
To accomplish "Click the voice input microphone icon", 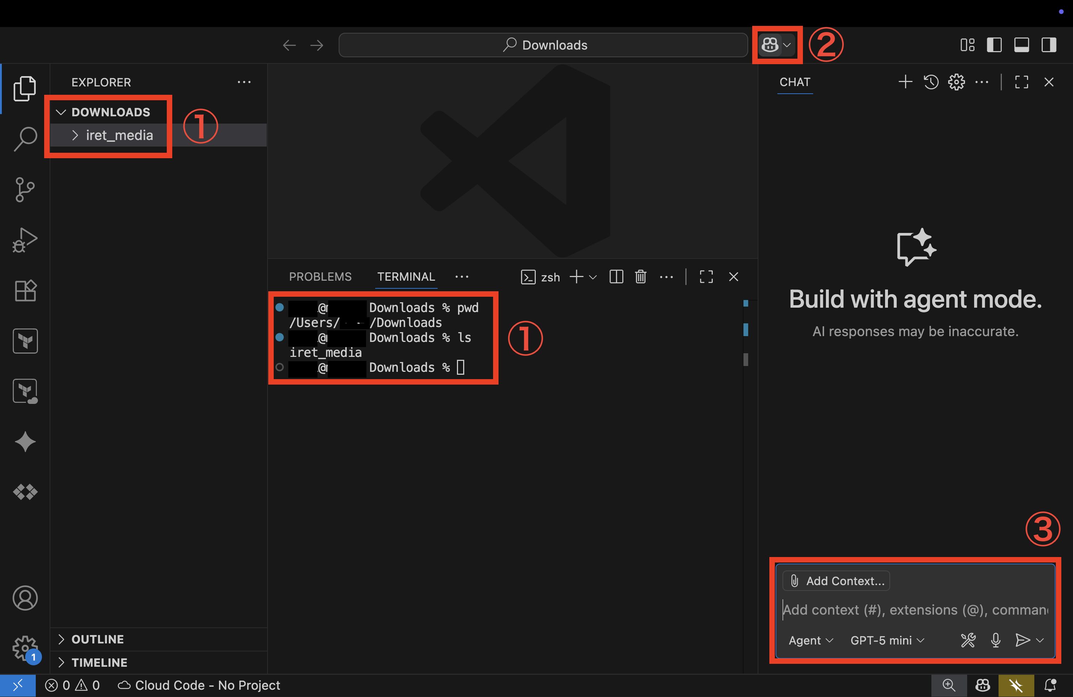I will (996, 640).
